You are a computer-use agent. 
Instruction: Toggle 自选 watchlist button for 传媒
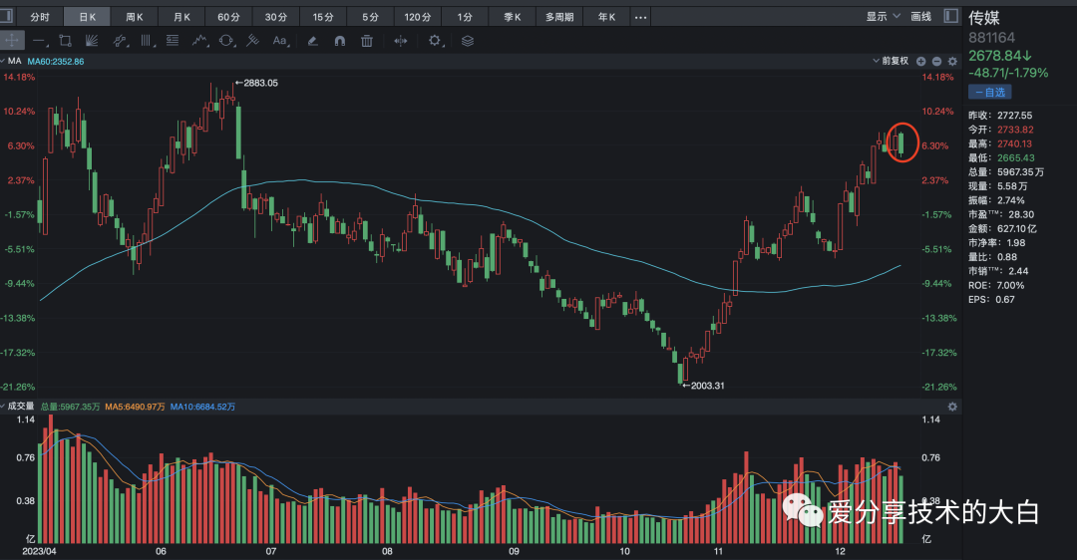coord(989,92)
